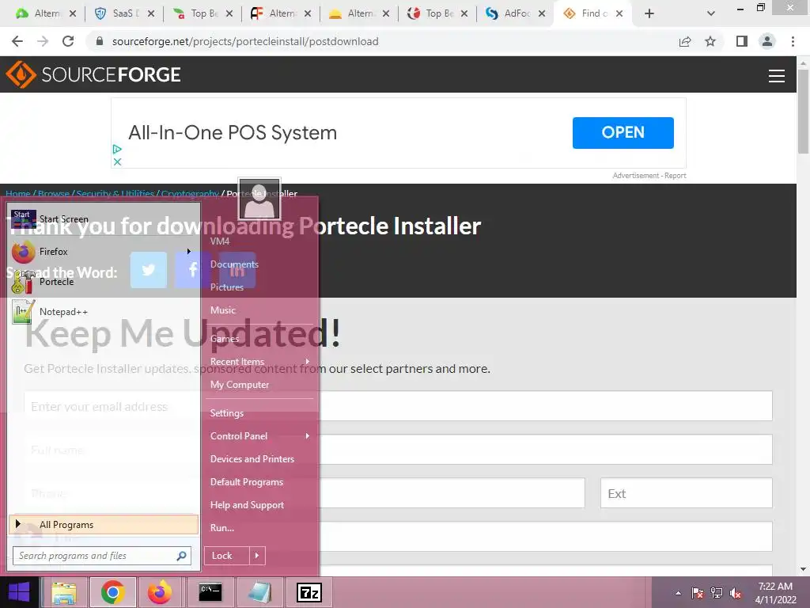Viewport: 810px width, 608px height.
Task: Open Chrome three-dot menu
Action: tap(793, 41)
